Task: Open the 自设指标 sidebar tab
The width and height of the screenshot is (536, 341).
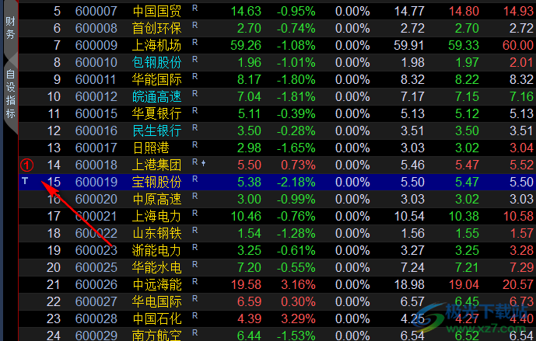Action: [11, 93]
